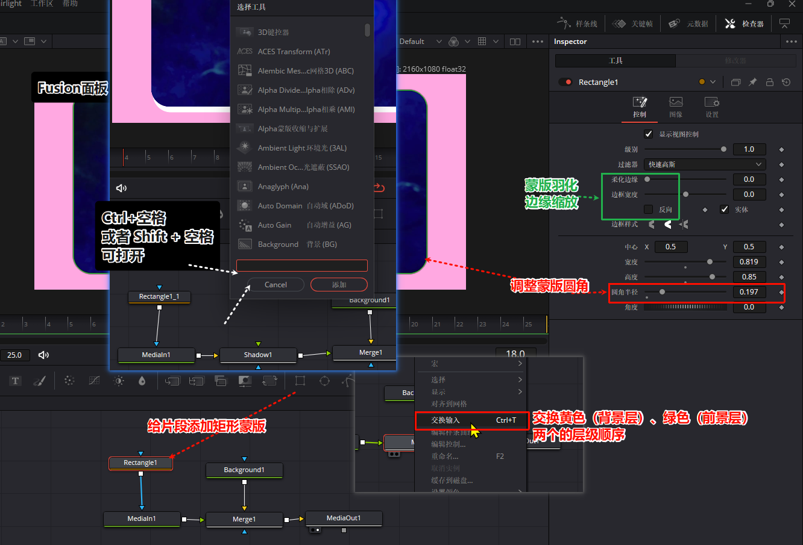This screenshot has width=803, height=545.
Task: Click Cancel in Select Tool dialog
Action: click(x=276, y=285)
